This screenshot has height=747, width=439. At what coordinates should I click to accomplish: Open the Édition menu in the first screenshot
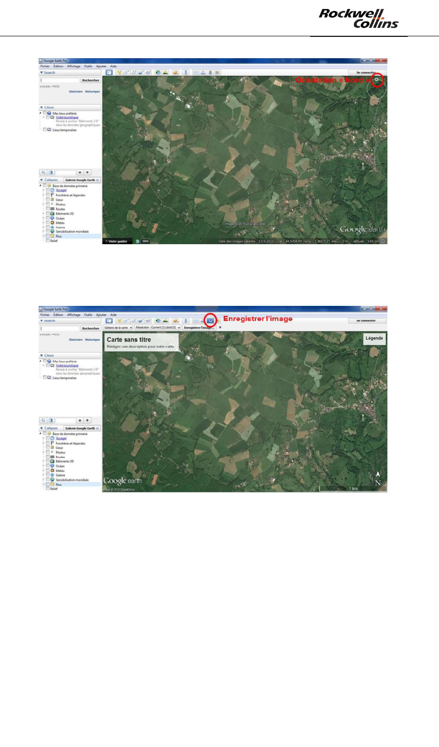click(x=58, y=66)
